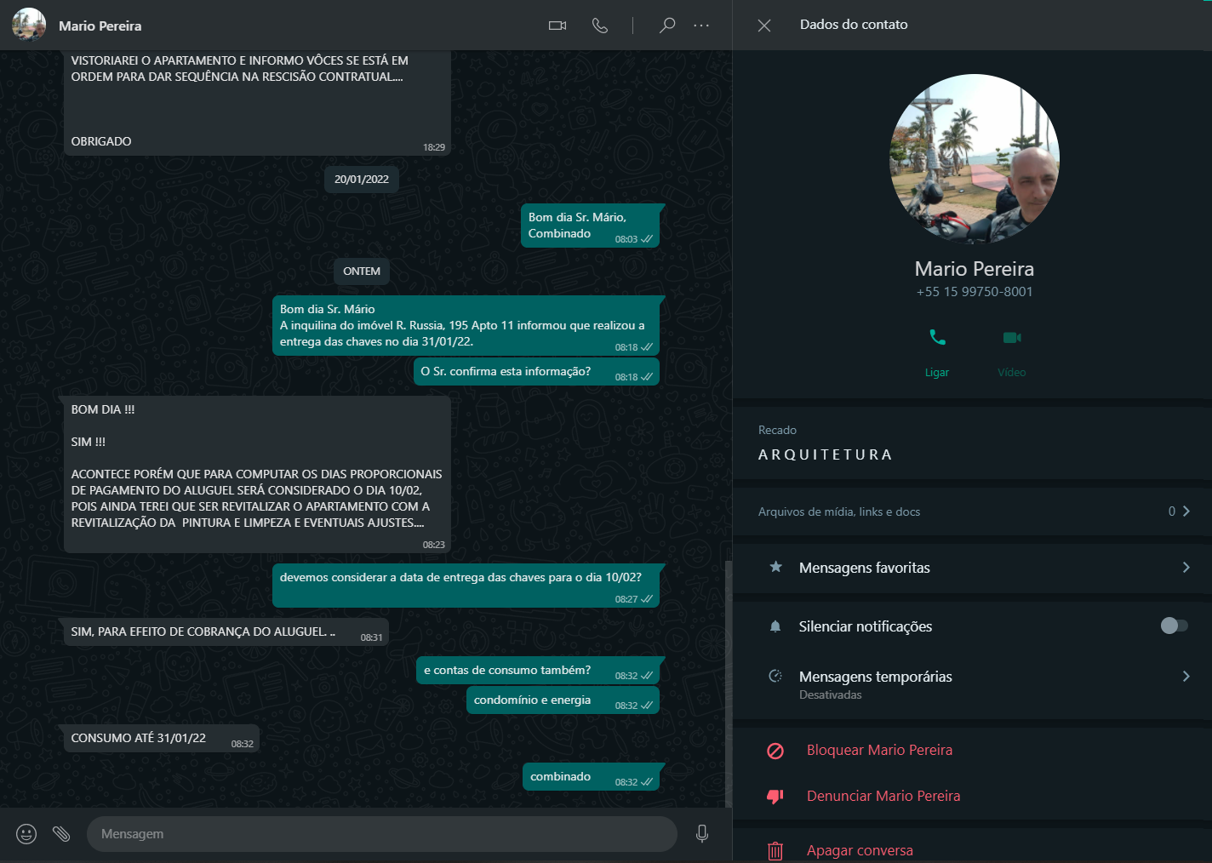1212x863 pixels.
Task: Open Mario Pereira's large profile photo
Action: [x=975, y=159]
